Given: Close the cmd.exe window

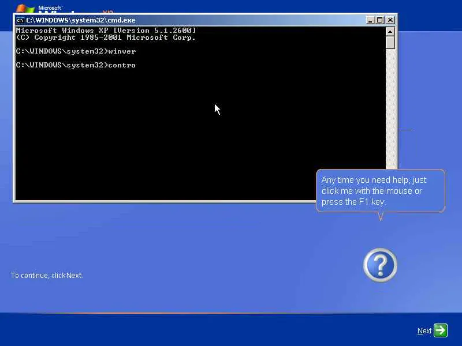Looking at the screenshot, I should click(390, 20).
